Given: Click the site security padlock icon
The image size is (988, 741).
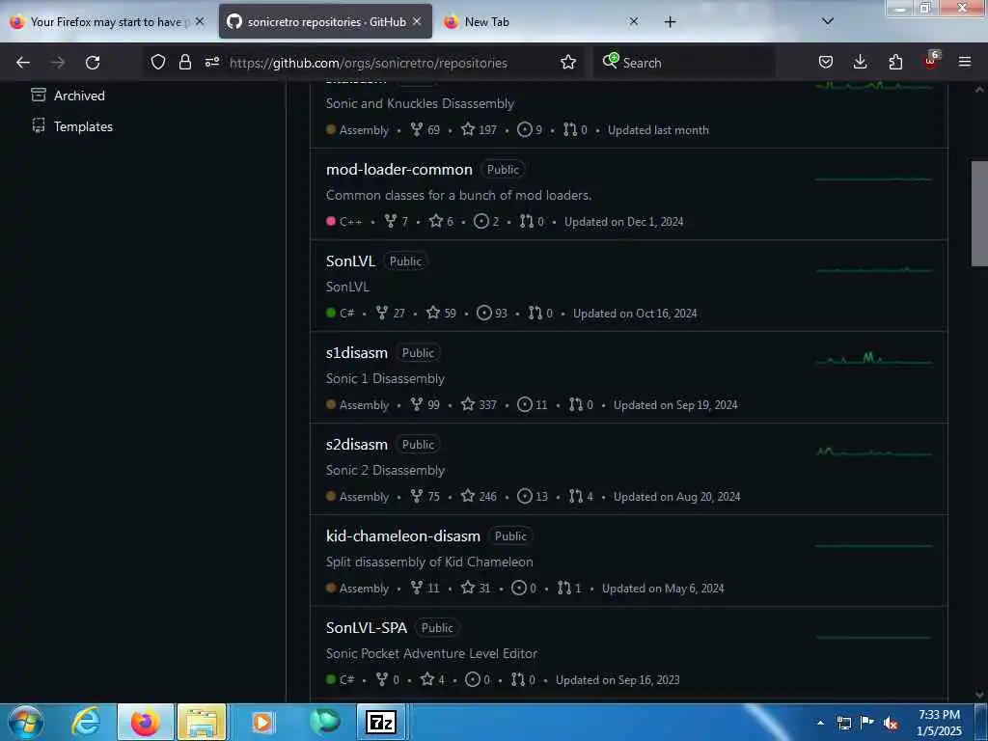Looking at the screenshot, I should click(x=184, y=62).
